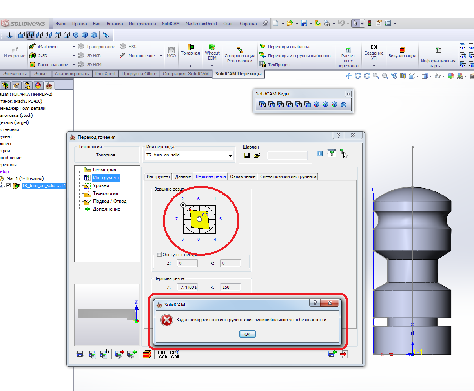Confirm the error message with OK

click(x=247, y=334)
